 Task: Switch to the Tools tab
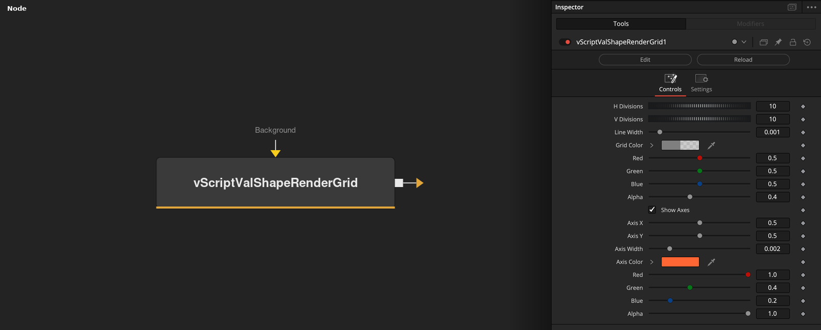pos(621,24)
